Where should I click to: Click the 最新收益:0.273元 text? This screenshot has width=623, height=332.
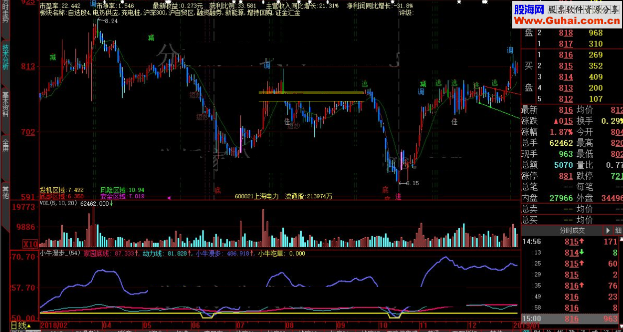point(178,6)
